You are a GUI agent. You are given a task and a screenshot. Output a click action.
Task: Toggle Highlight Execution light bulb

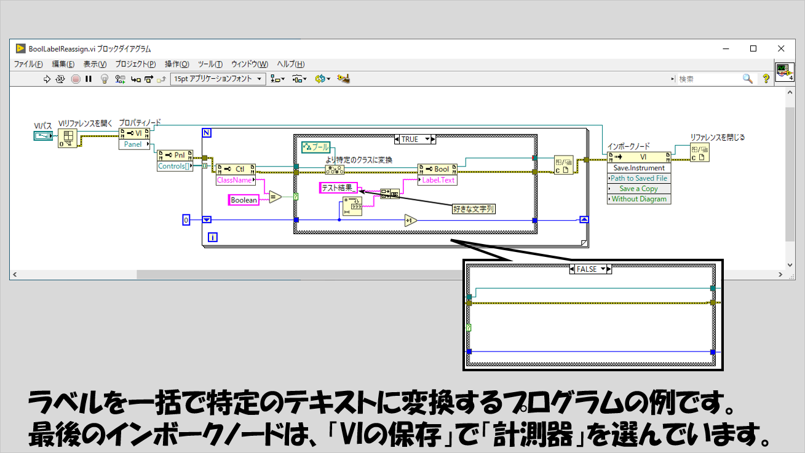[x=104, y=79]
